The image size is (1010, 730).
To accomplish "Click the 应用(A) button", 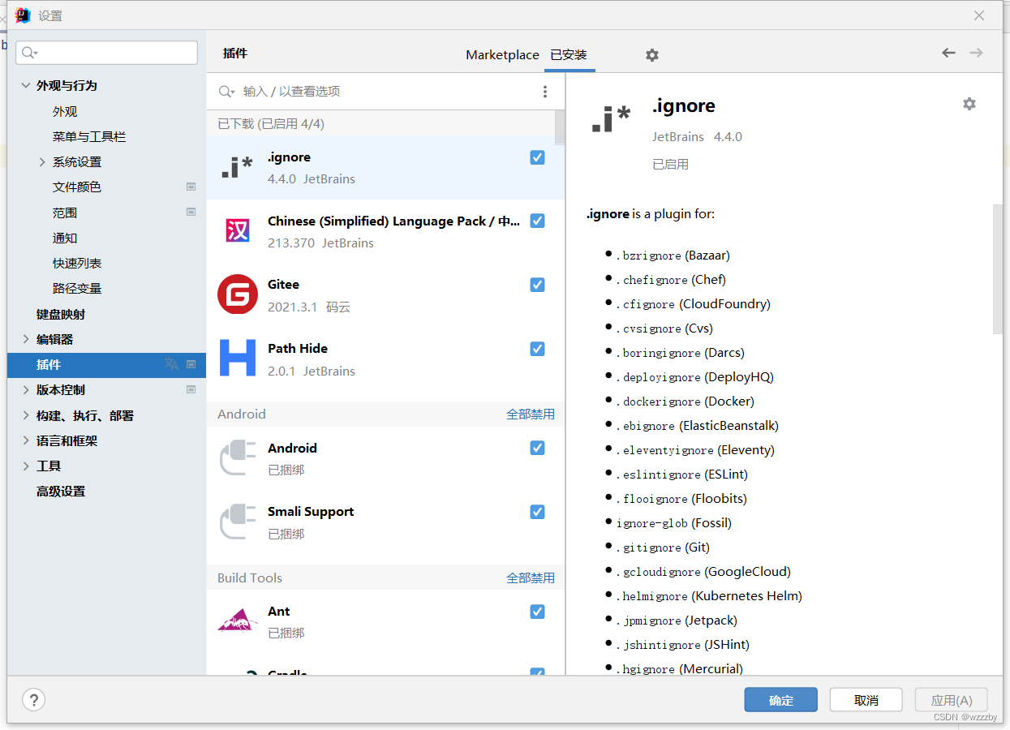I will point(952,700).
